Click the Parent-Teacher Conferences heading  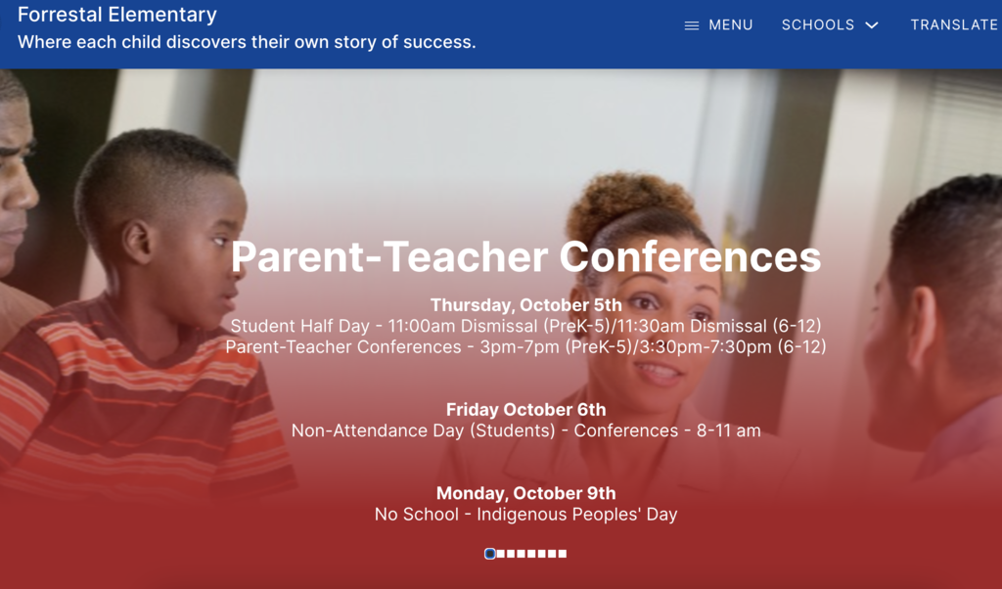(525, 256)
